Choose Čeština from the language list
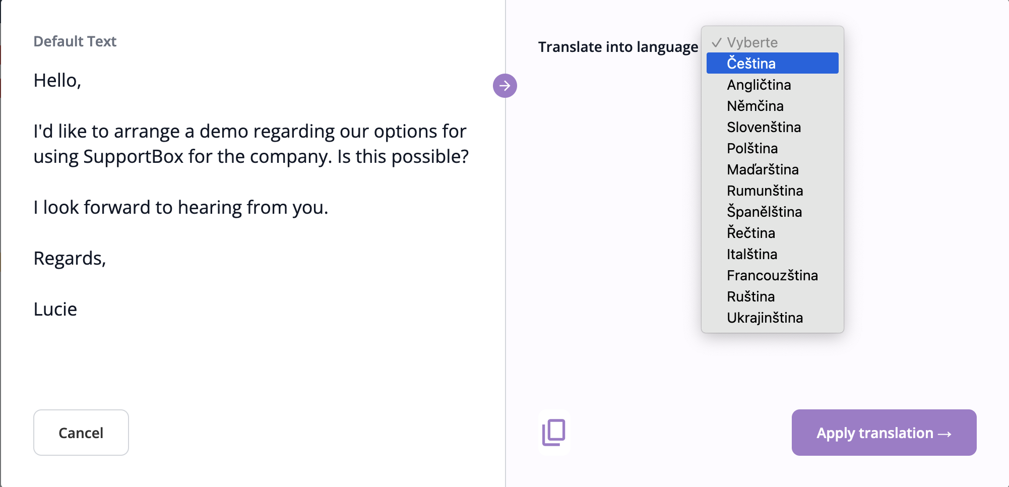The image size is (1009, 487). [751, 64]
